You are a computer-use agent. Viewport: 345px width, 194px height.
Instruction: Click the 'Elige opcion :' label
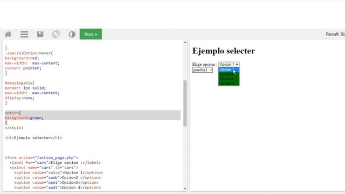click(x=204, y=65)
